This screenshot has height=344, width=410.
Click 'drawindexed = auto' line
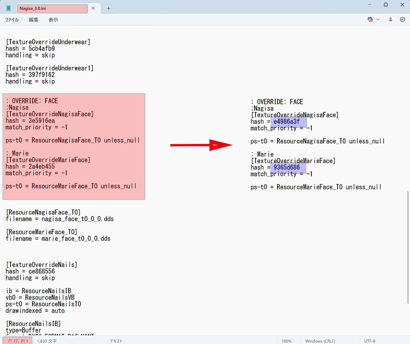35,310
